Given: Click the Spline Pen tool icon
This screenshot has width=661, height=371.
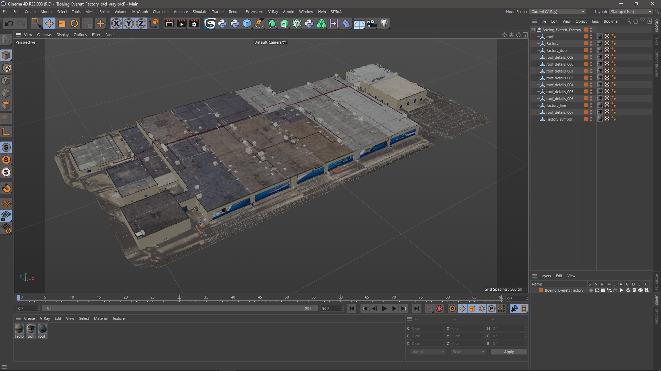Looking at the screenshot, I should tap(260, 23).
